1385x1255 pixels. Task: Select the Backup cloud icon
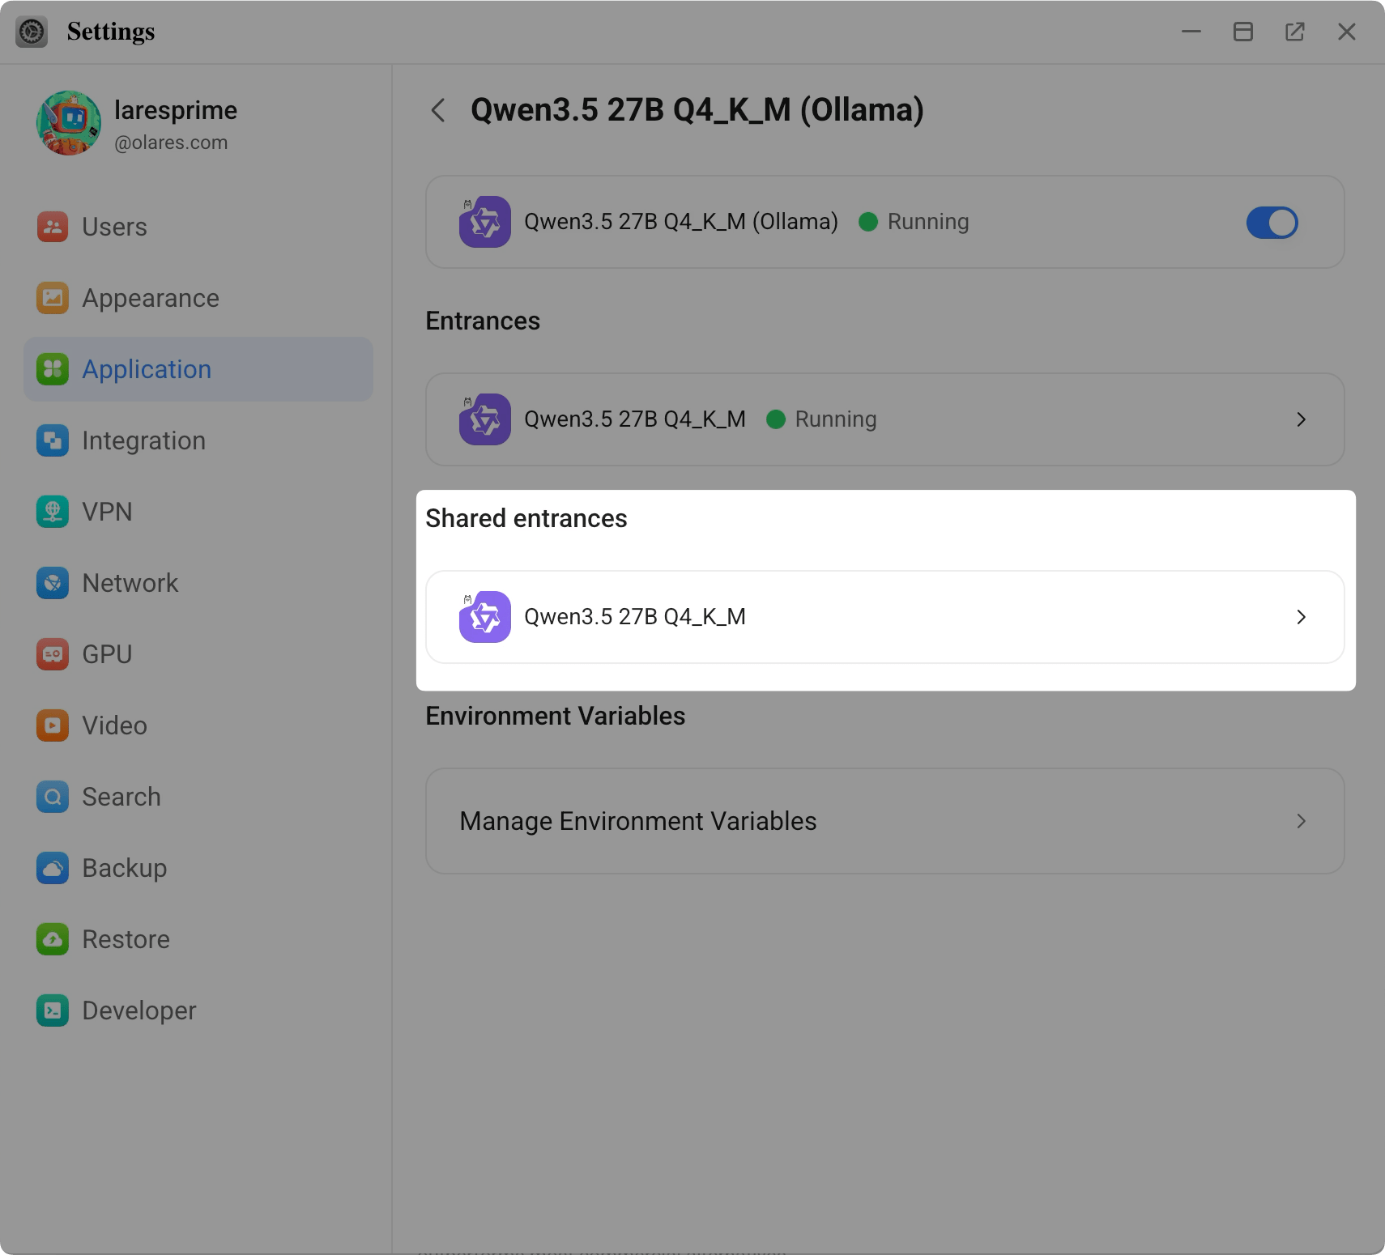coord(53,868)
